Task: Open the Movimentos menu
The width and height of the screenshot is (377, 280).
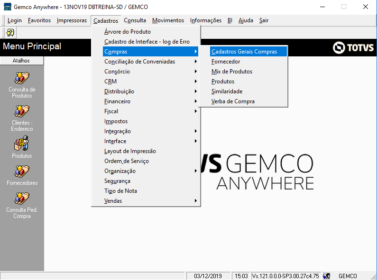Action: 168,20
